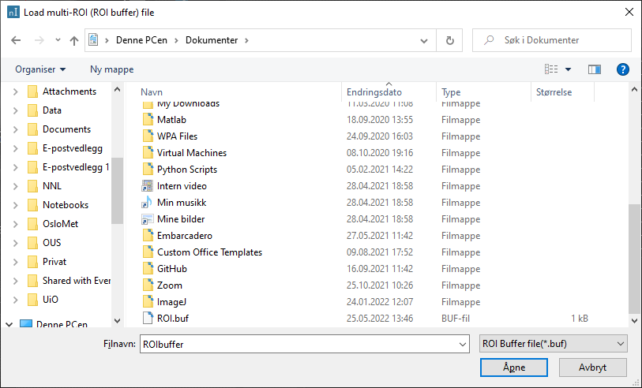Viewport: 642px width, 388px height.
Task: Click the Up one level arrow
Action: coord(74,40)
